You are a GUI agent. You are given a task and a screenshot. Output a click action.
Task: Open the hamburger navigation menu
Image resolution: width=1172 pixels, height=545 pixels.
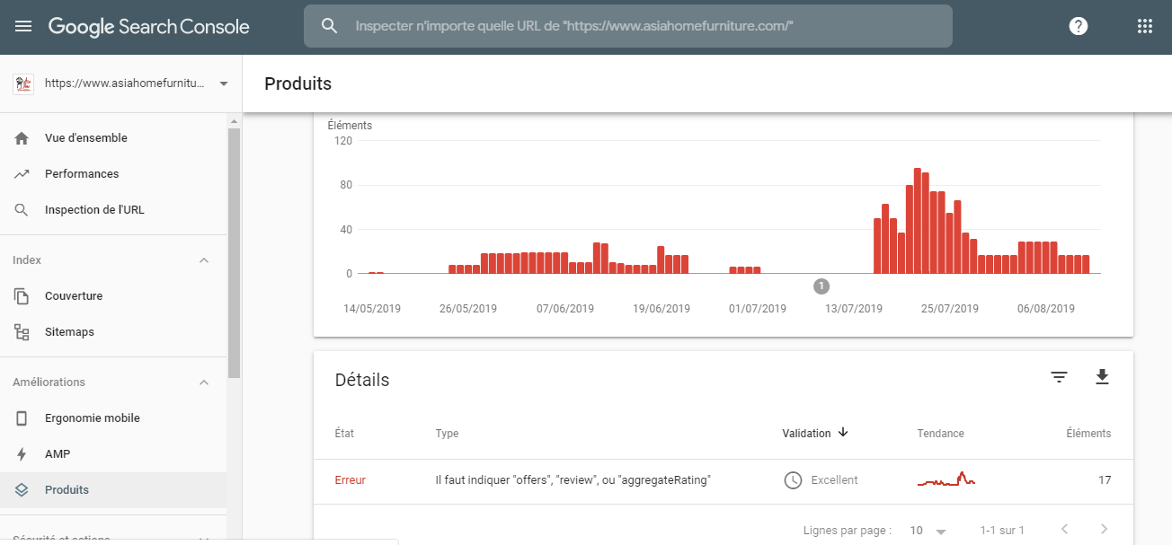point(23,26)
